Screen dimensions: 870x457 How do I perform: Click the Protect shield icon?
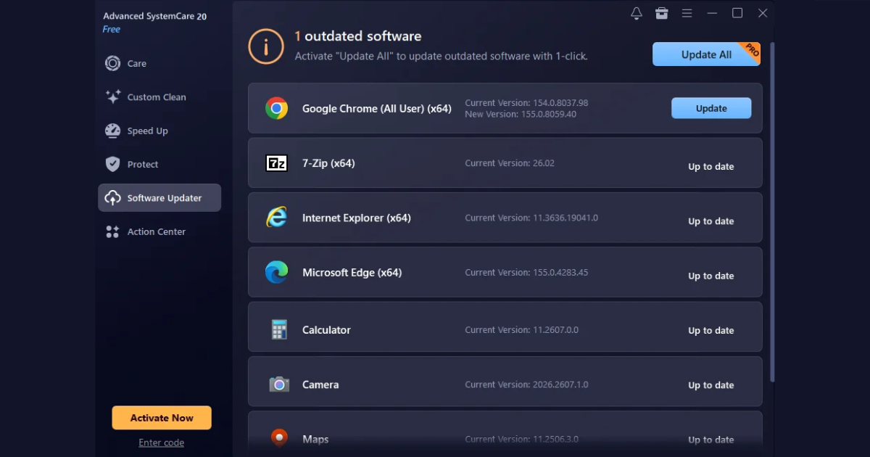(112, 165)
